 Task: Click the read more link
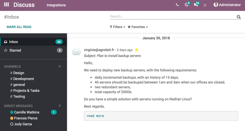(95, 116)
